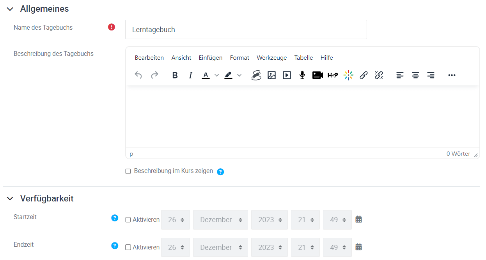Check 'Aktivieren' for the Endzeit field
486x260 pixels.
128,247
